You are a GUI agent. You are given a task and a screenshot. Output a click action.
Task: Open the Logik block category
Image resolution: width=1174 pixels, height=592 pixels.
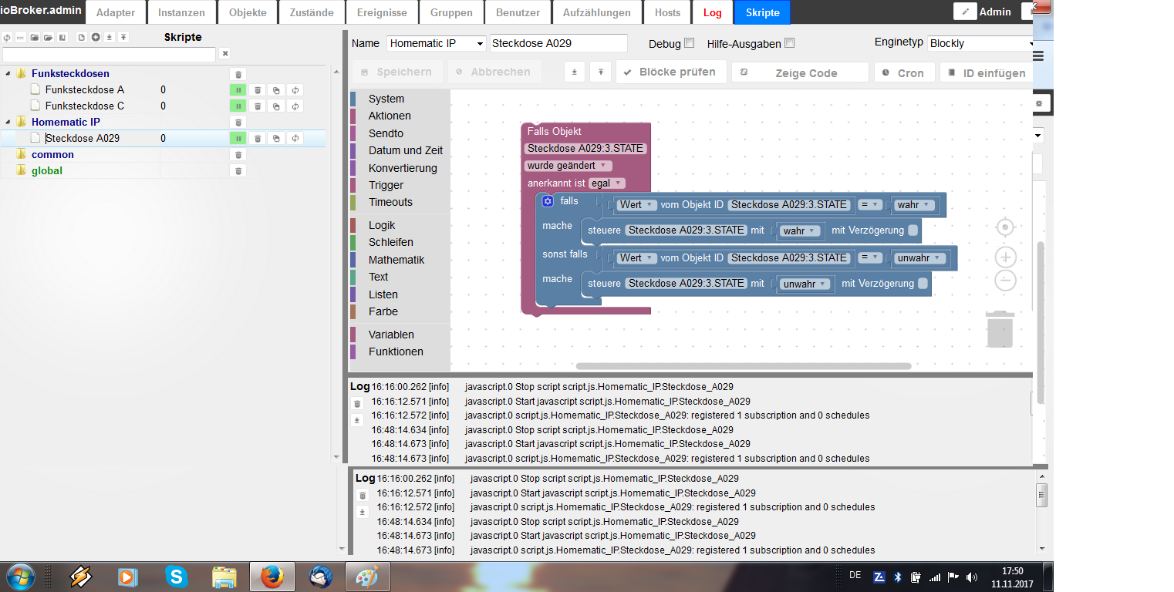click(382, 225)
